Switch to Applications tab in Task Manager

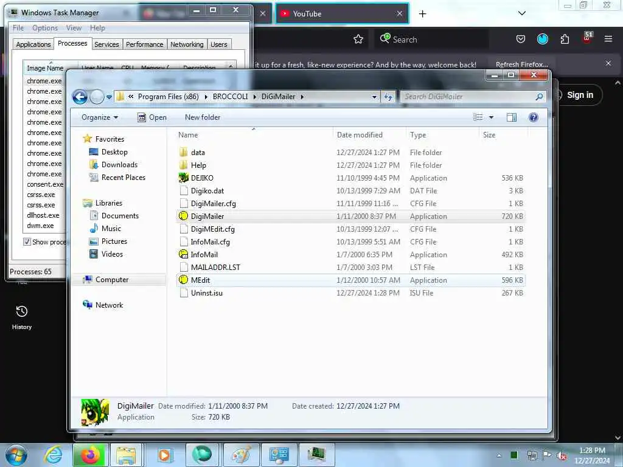[33, 44]
